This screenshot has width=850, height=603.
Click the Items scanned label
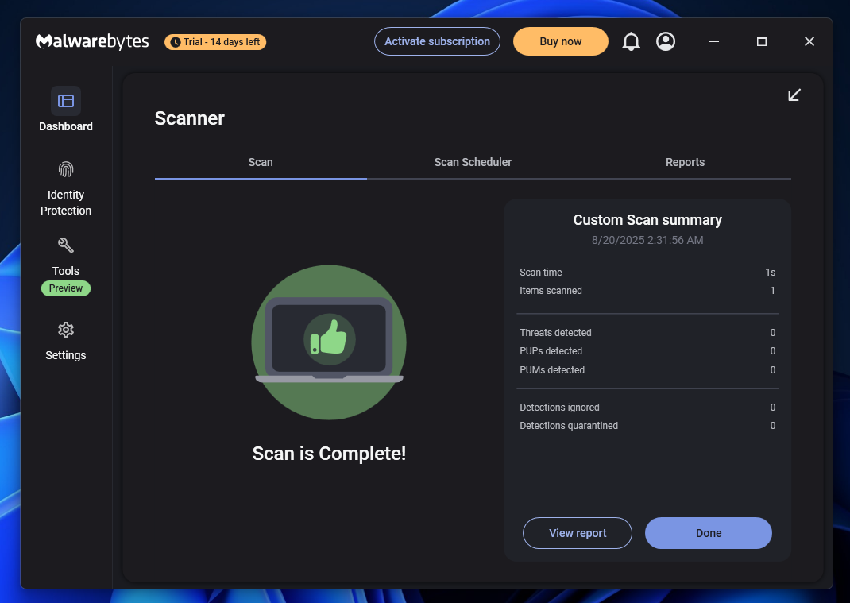[551, 291]
